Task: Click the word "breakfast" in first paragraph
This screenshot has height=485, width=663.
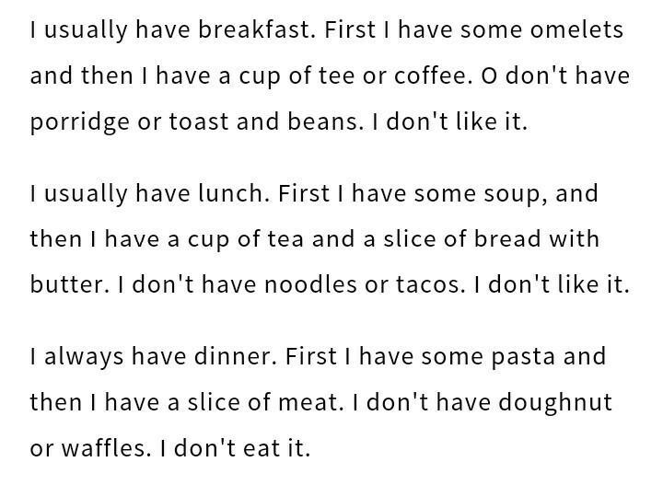Action: click(x=254, y=29)
